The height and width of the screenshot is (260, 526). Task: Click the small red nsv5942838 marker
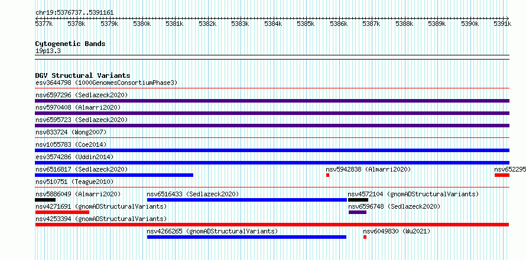(x=328, y=175)
